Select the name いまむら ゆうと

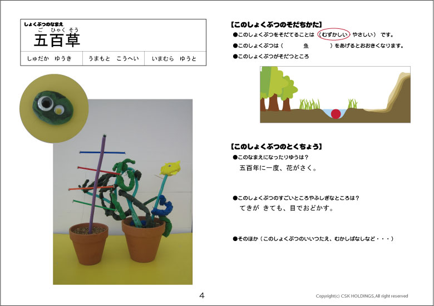pyautogui.click(x=174, y=58)
